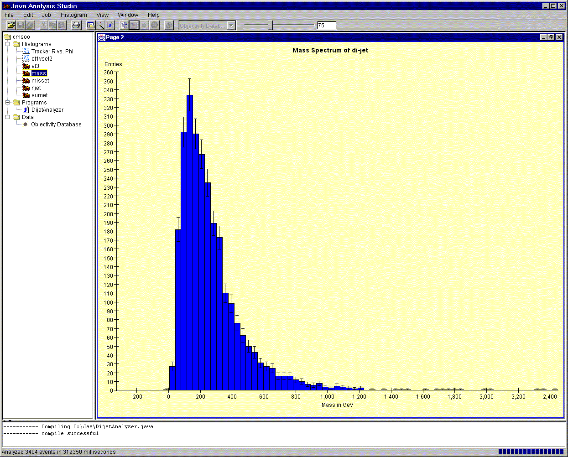Click the rebuild job toolbar icon

pos(123,25)
